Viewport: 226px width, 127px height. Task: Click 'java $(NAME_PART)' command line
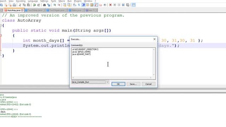[82, 54]
